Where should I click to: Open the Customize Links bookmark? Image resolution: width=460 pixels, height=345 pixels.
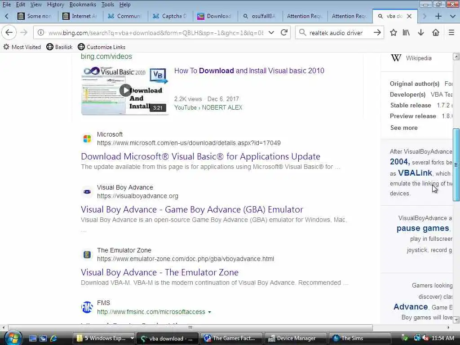point(102,47)
